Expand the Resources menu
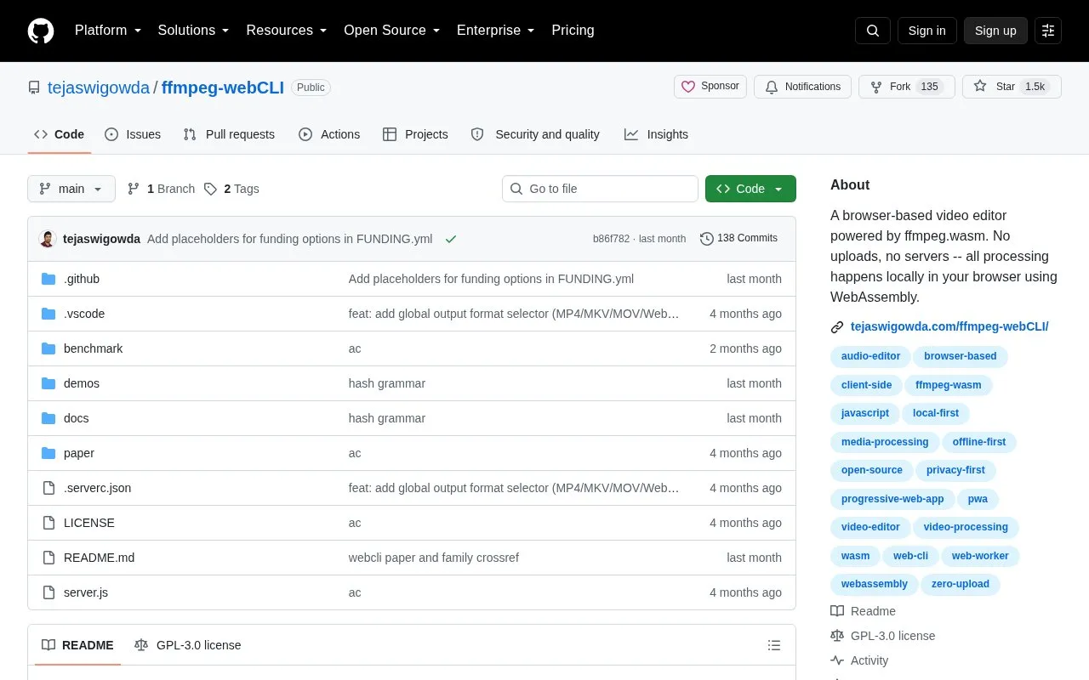 pyautogui.click(x=287, y=31)
